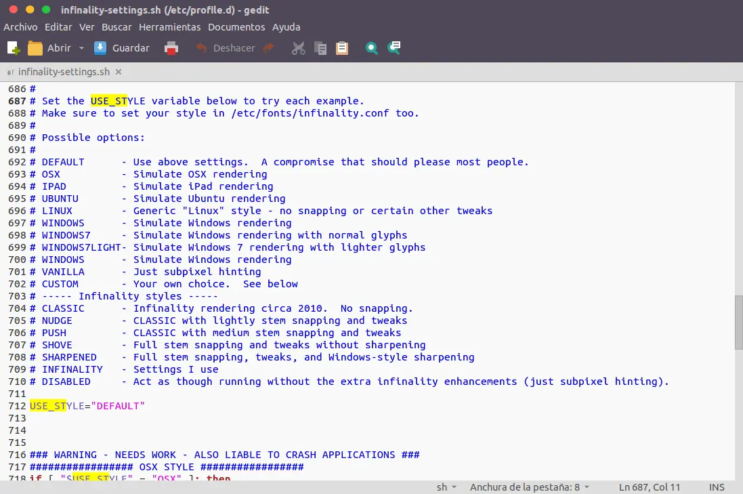Click the word CUSTOM on line 702
Viewport: 743px width, 494px height.
click(x=60, y=284)
